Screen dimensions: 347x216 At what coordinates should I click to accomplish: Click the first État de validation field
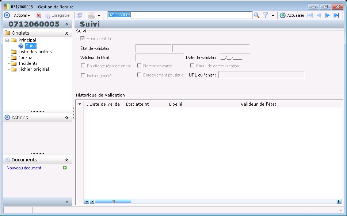(x=153, y=48)
